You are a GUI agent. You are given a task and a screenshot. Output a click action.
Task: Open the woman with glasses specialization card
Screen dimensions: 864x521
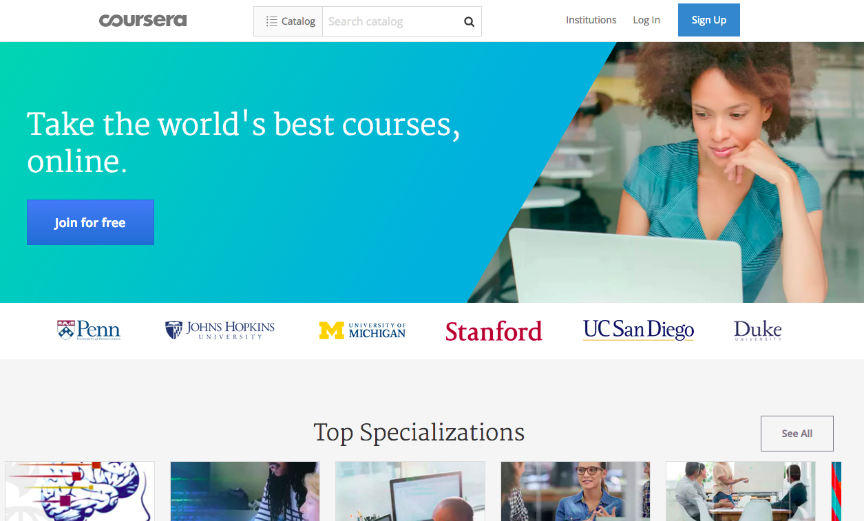click(x=575, y=491)
